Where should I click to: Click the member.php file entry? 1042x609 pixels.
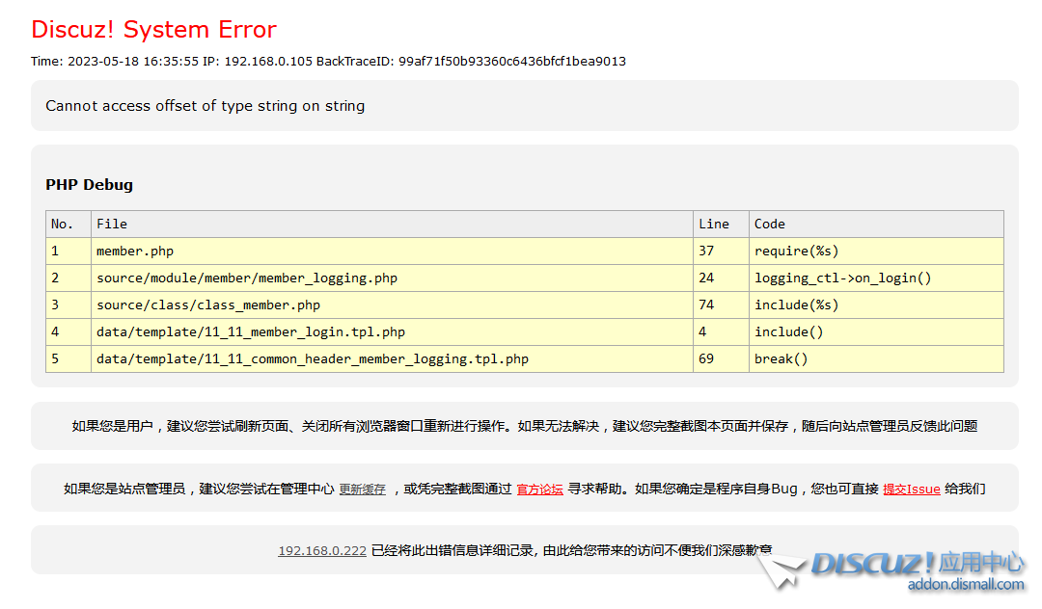(135, 251)
